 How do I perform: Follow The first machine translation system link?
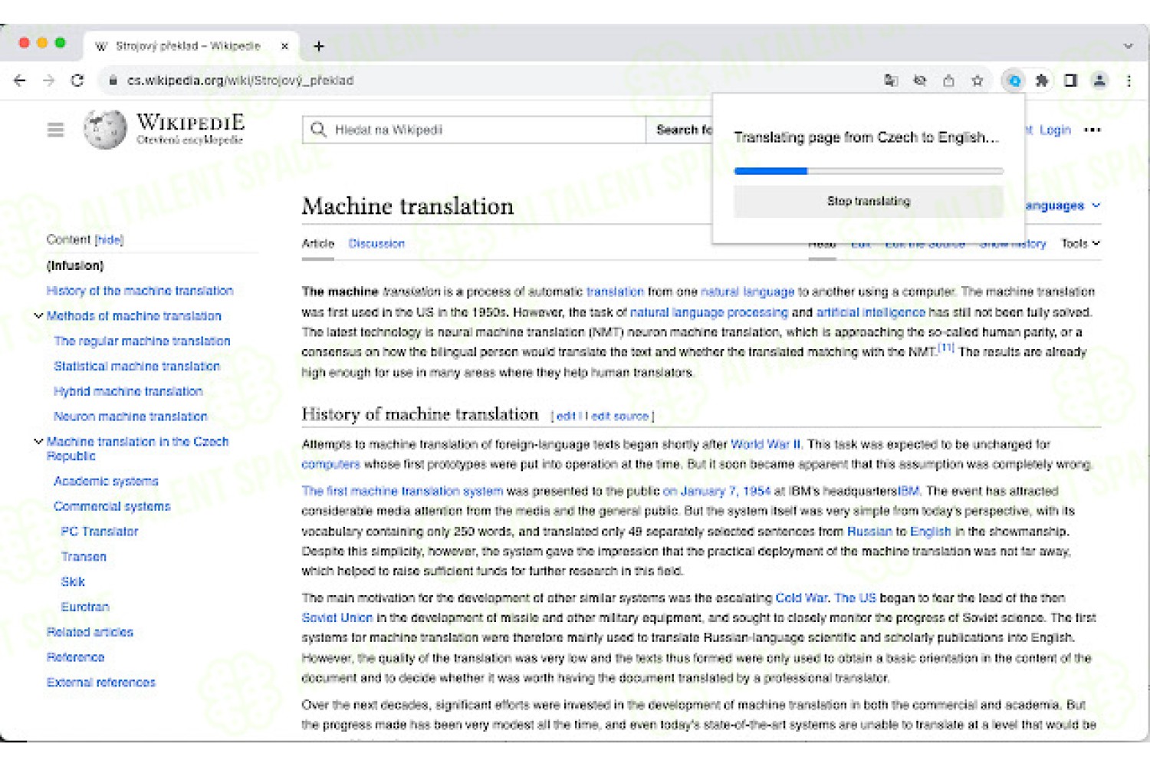pos(402,491)
